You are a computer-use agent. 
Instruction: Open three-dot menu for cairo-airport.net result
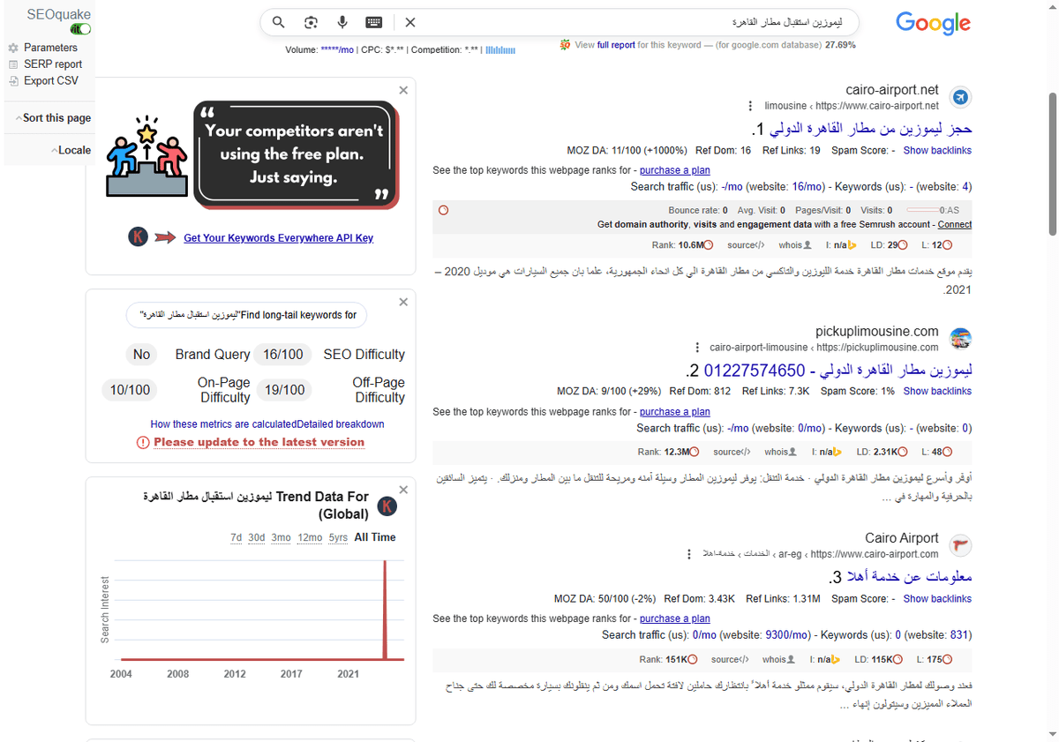(x=750, y=105)
